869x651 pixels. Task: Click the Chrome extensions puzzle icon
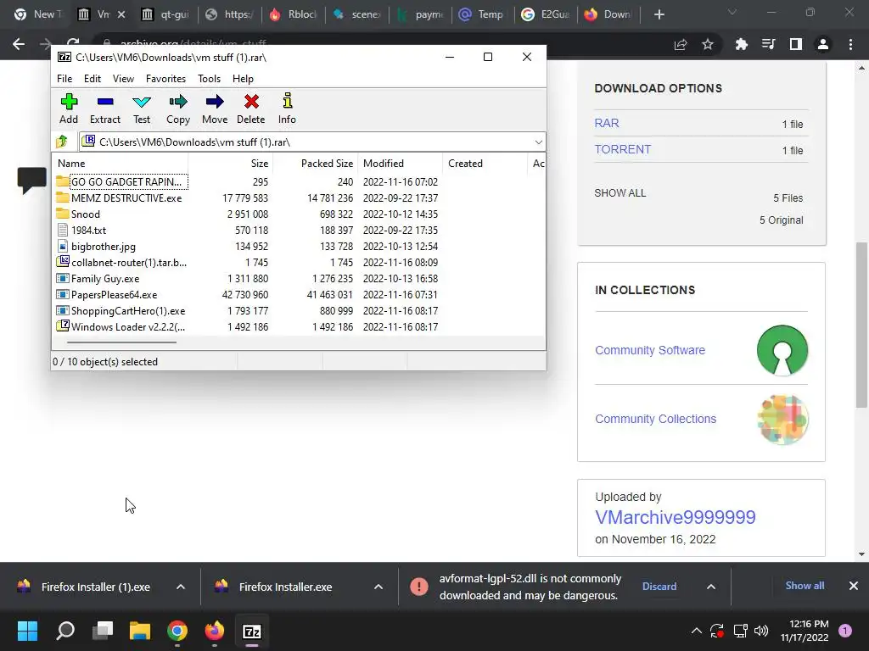pyautogui.click(x=741, y=44)
